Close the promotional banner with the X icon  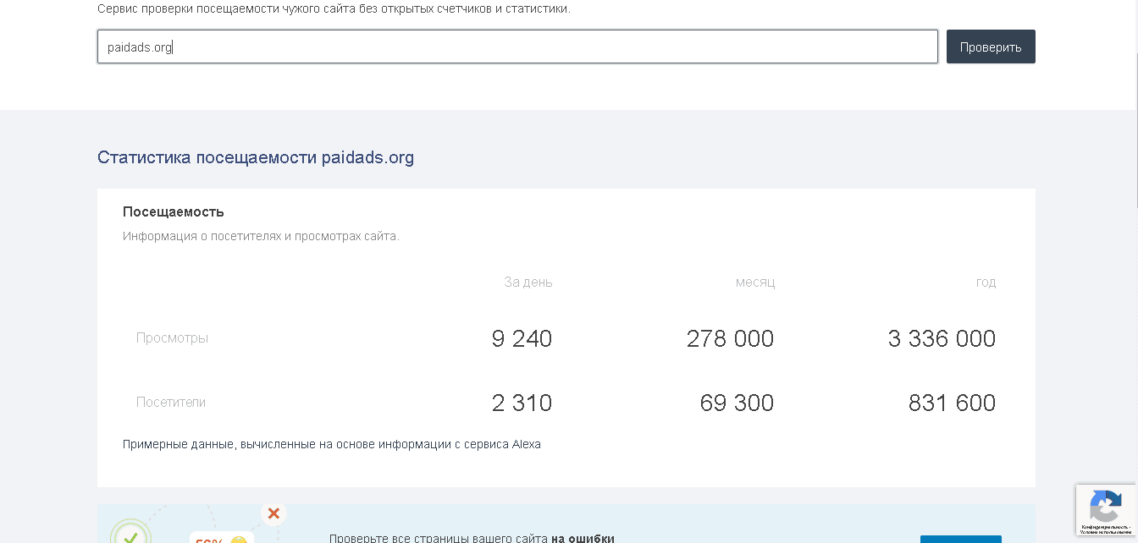click(x=273, y=513)
